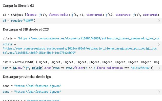162x101 pixels.
Task: Select the "Descargar provincias desde ign" text
Action: [26, 77]
